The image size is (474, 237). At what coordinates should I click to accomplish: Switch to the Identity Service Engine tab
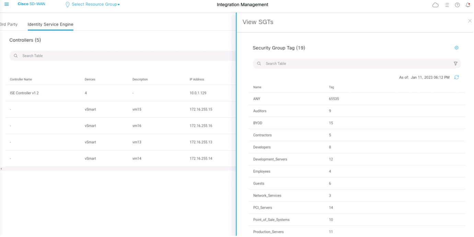pyautogui.click(x=50, y=24)
